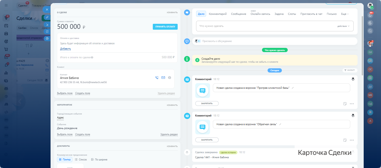Close the deal card with the X button
381x168 pixels.
pyautogui.click(x=47, y=10)
